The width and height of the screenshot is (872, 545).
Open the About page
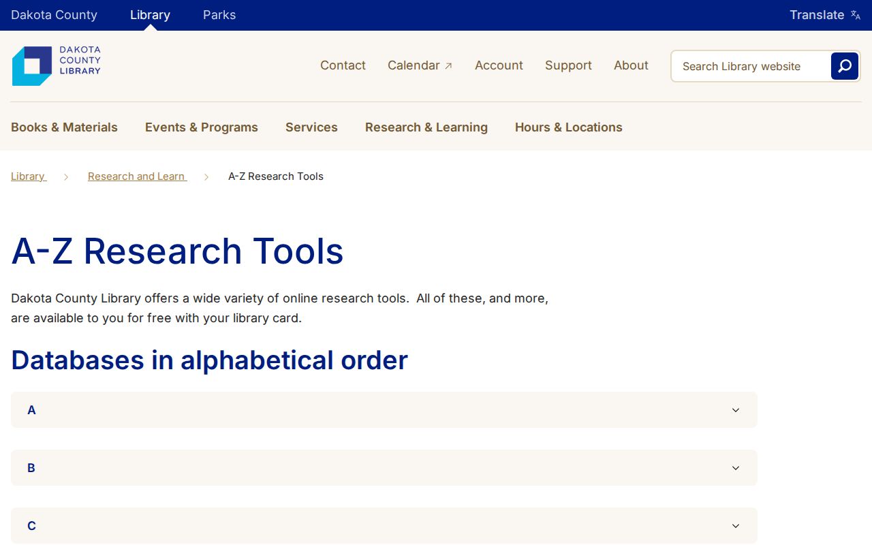pos(631,65)
